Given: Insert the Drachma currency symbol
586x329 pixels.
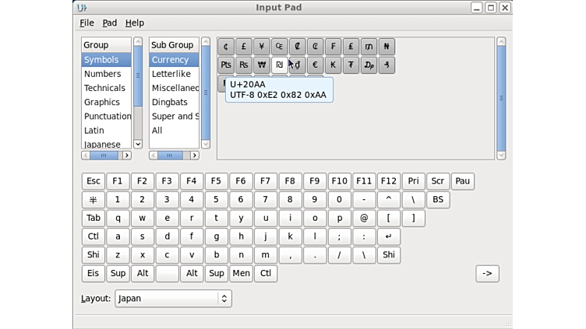Looking at the screenshot, I should click(369, 65).
